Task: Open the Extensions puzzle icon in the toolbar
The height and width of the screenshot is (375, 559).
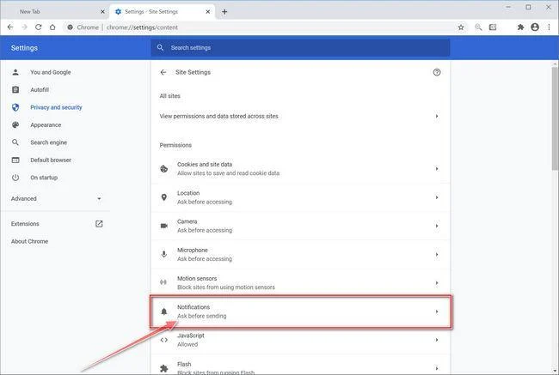Action: (520, 27)
